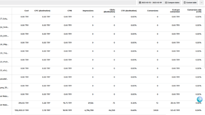
Task: Click the total CPC 2.78 TRY
Action: tap(46, 110)
